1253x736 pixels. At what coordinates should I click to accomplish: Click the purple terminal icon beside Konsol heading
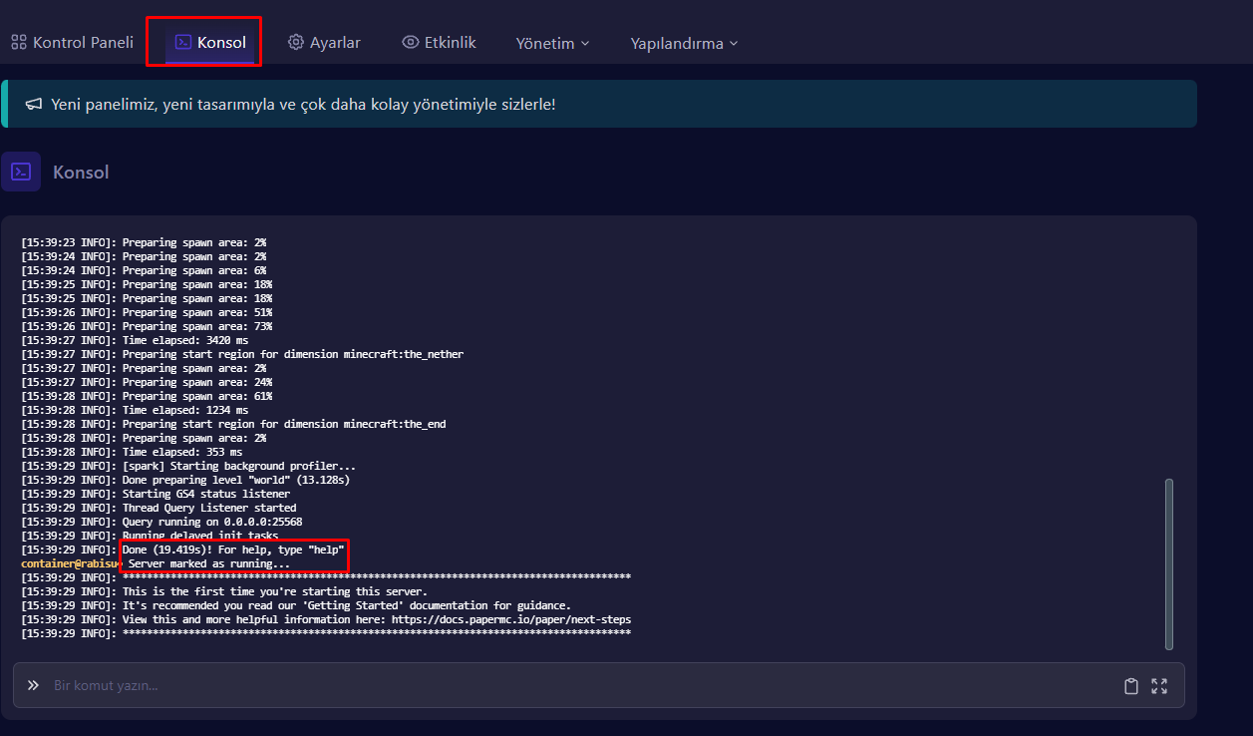click(21, 172)
